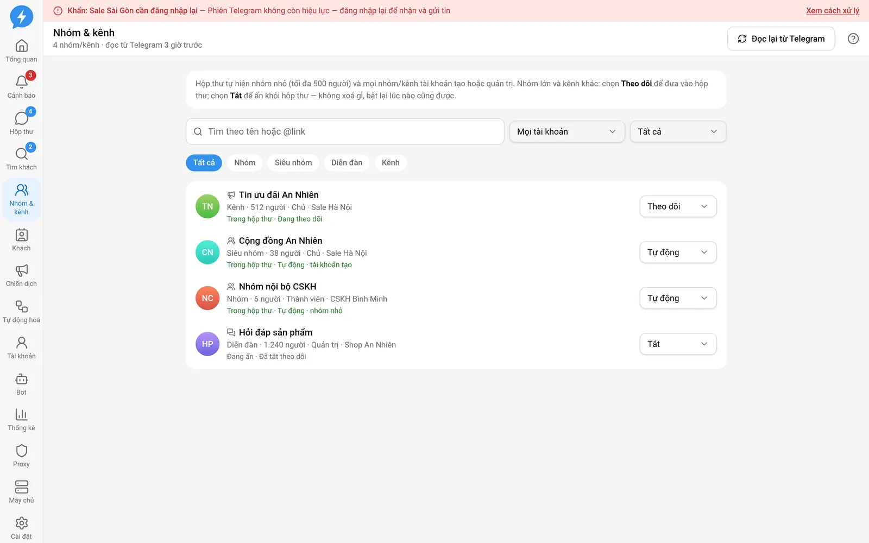Select the Kênh filter tab
The height and width of the screenshot is (543, 869).
point(391,163)
